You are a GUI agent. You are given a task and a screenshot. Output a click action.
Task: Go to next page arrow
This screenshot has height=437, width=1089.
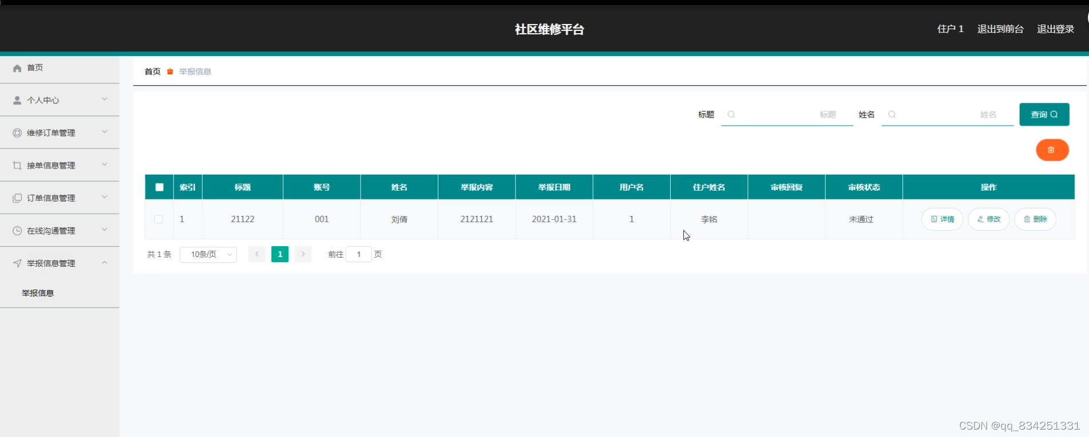303,254
